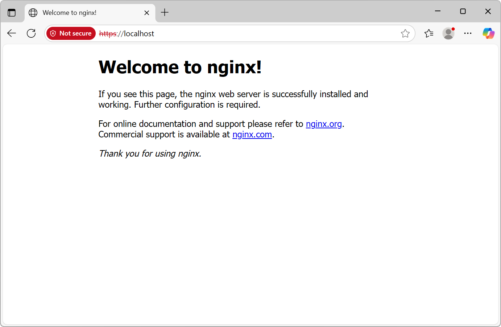Close the browser window
Image resolution: width=501 pixels, height=327 pixels.
pyautogui.click(x=488, y=11)
